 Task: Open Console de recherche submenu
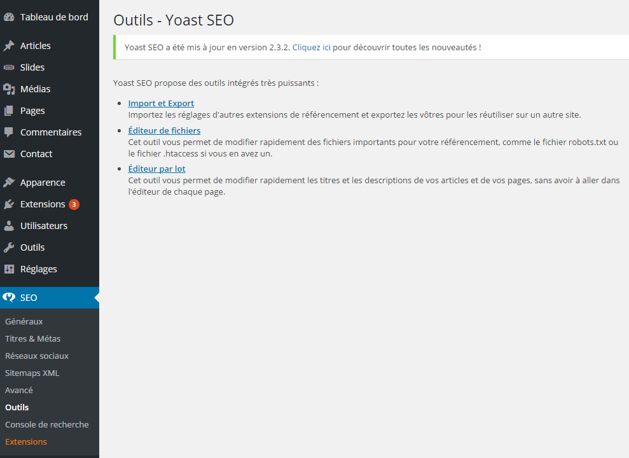[47, 425]
